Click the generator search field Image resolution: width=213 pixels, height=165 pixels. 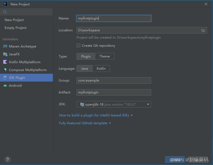[x=27, y=12]
